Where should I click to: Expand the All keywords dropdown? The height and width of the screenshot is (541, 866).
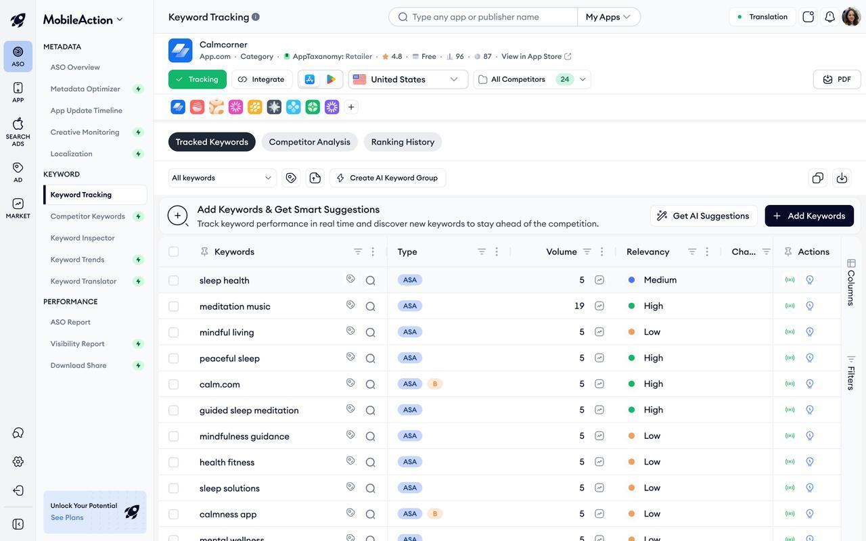point(222,178)
